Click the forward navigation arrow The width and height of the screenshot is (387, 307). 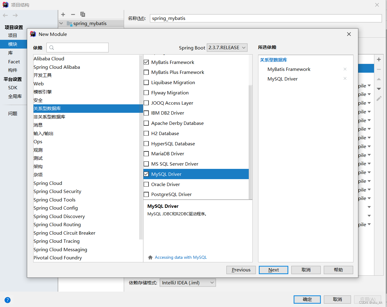pos(15,15)
